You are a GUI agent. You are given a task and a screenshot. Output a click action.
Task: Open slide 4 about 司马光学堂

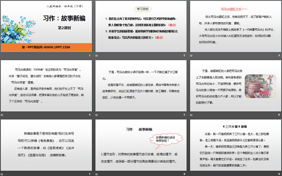46,88
